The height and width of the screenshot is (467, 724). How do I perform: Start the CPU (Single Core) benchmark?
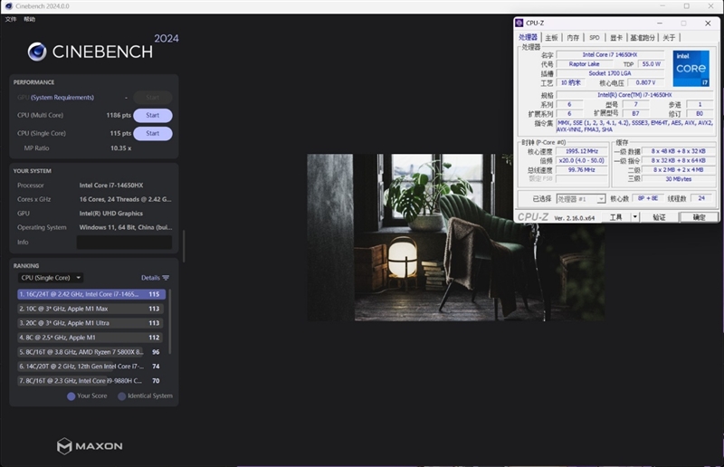pyautogui.click(x=152, y=133)
